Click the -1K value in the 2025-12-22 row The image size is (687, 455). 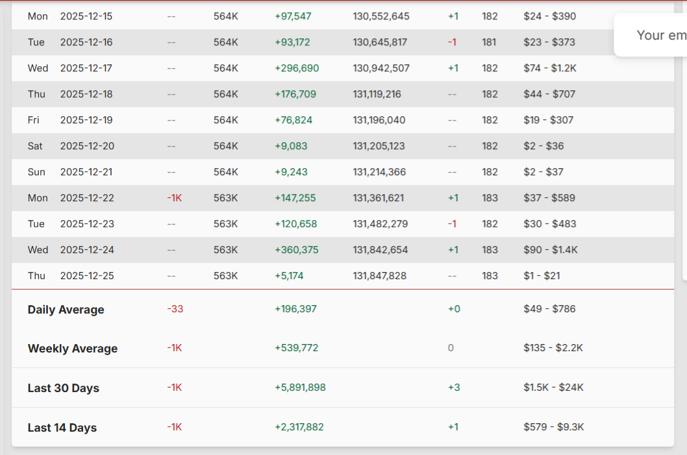click(174, 198)
